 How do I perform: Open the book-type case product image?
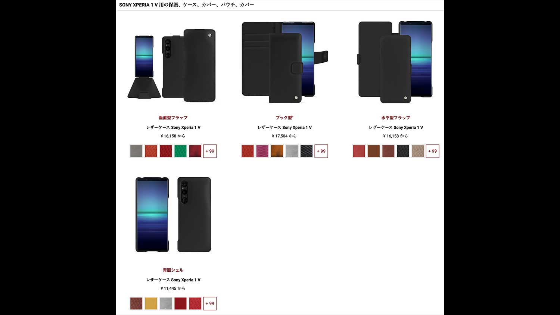(284, 62)
